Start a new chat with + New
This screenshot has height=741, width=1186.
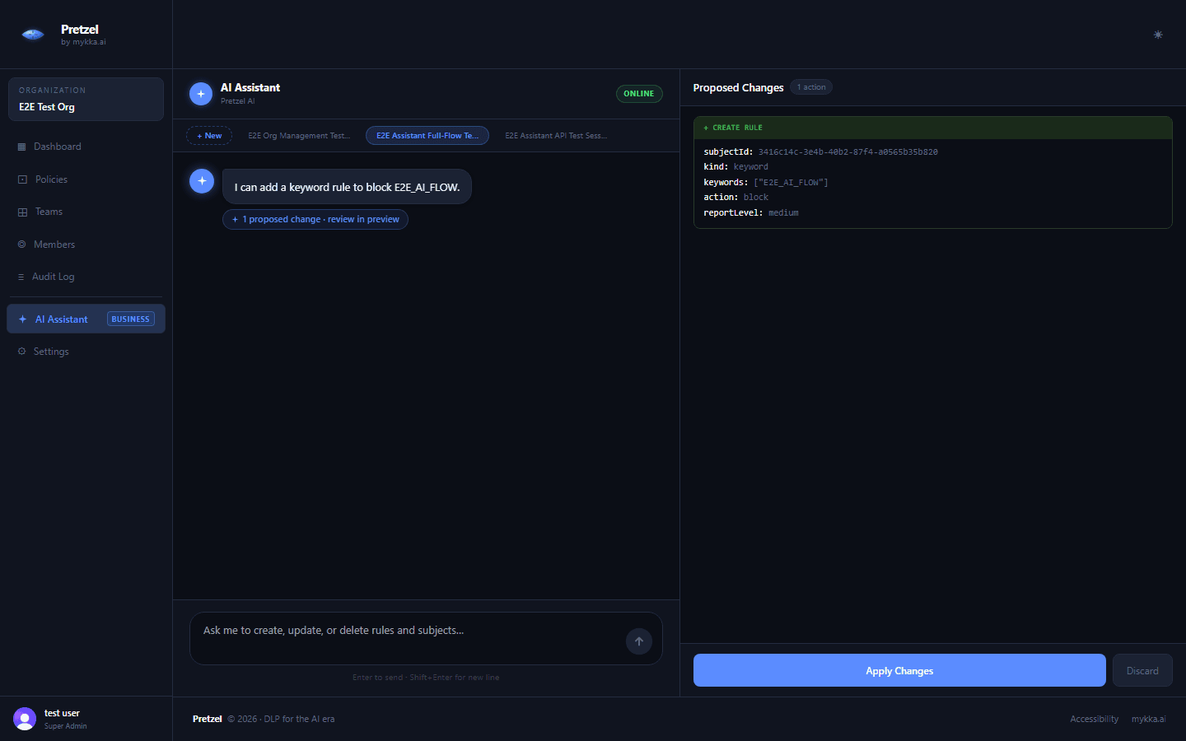[x=209, y=136]
